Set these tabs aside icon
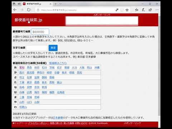172x129 pixels. tap(19, 4)
